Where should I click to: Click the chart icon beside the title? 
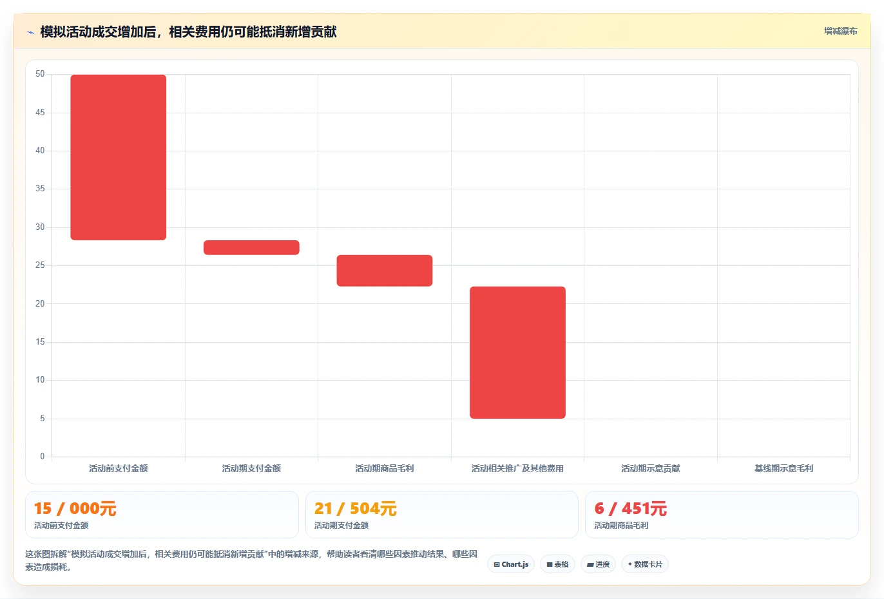[30, 32]
